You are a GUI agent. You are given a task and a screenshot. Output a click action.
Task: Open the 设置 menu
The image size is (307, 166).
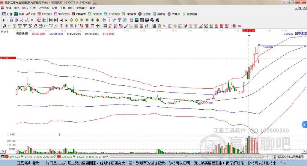[x=55, y=8]
